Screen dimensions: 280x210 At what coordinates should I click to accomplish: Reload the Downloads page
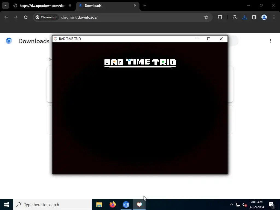(x=26, y=17)
